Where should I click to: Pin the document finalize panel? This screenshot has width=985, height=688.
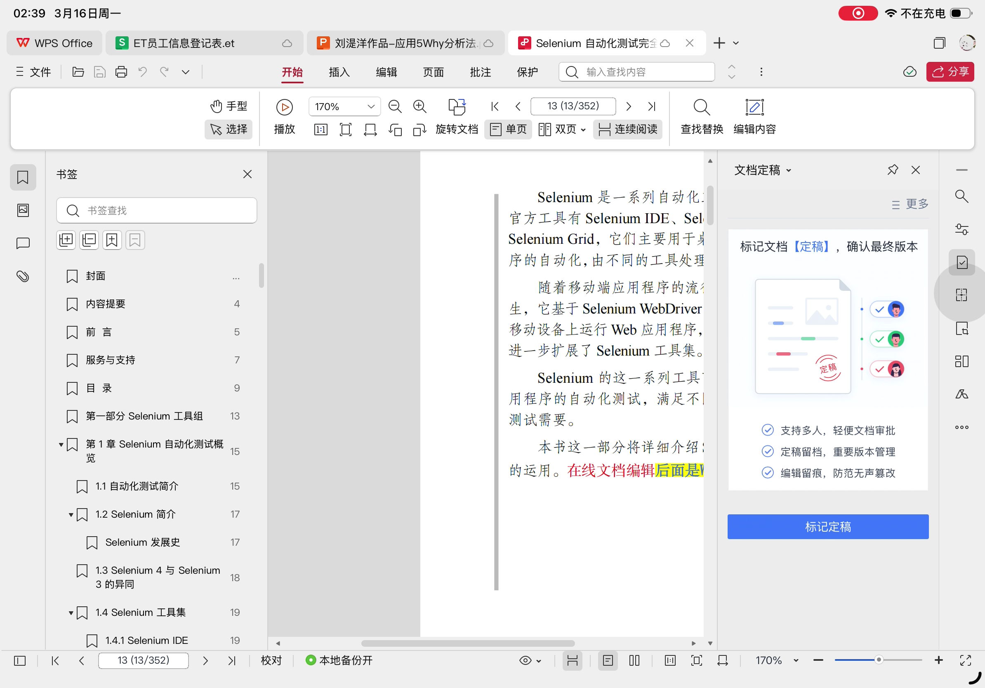[892, 170]
